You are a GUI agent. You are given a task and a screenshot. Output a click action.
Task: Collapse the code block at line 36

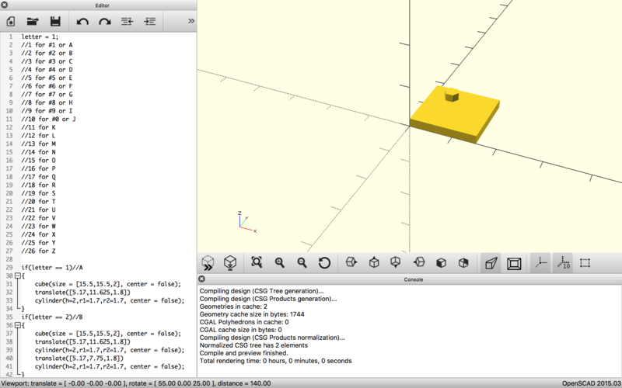pyautogui.click(x=17, y=325)
